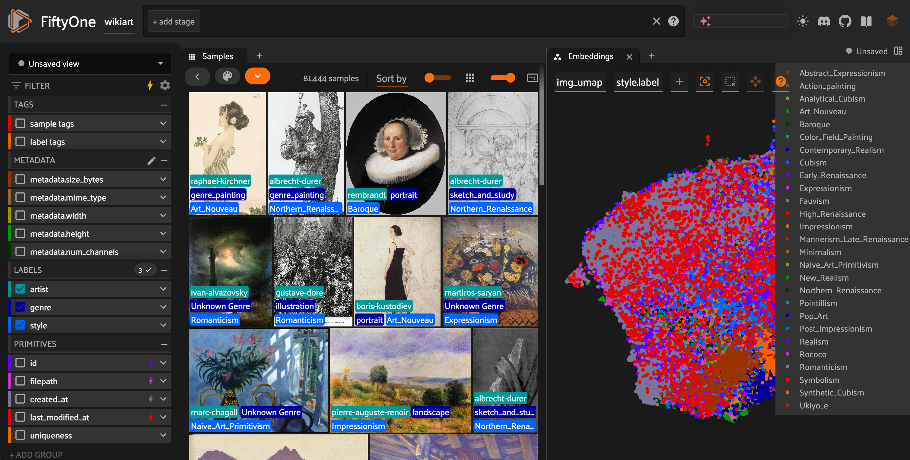The image size is (910, 460).
Task: Toggle Baroque in embeddings legend
Action: click(814, 124)
